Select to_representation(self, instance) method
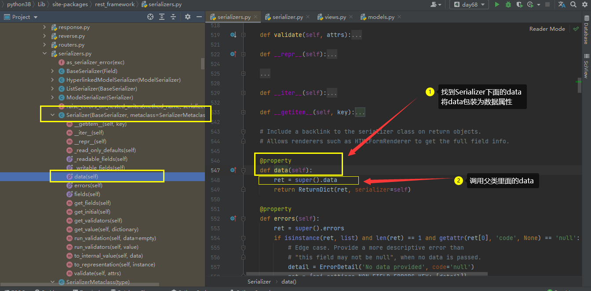The image size is (591, 291). click(114, 265)
